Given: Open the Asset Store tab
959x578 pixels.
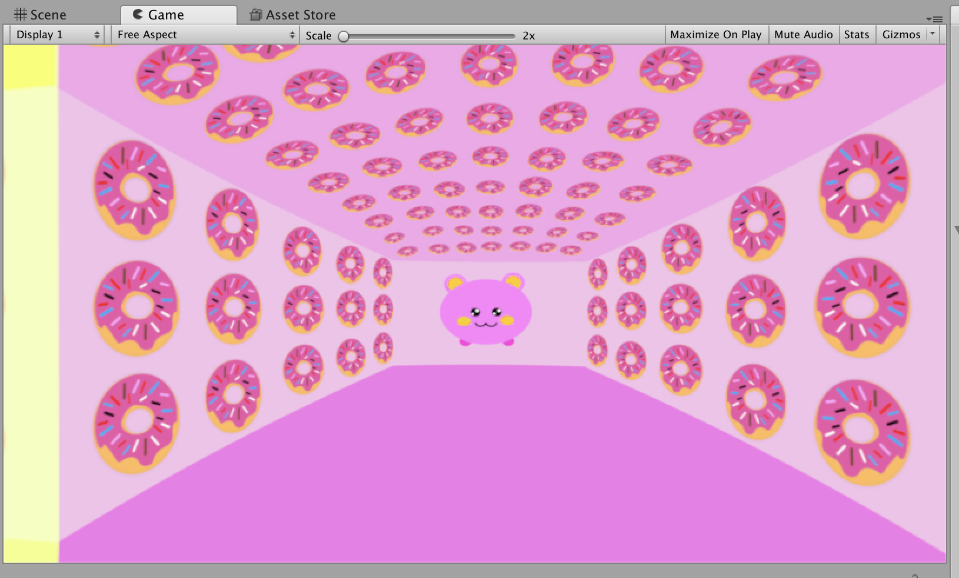Looking at the screenshot, I should [293, 15].
